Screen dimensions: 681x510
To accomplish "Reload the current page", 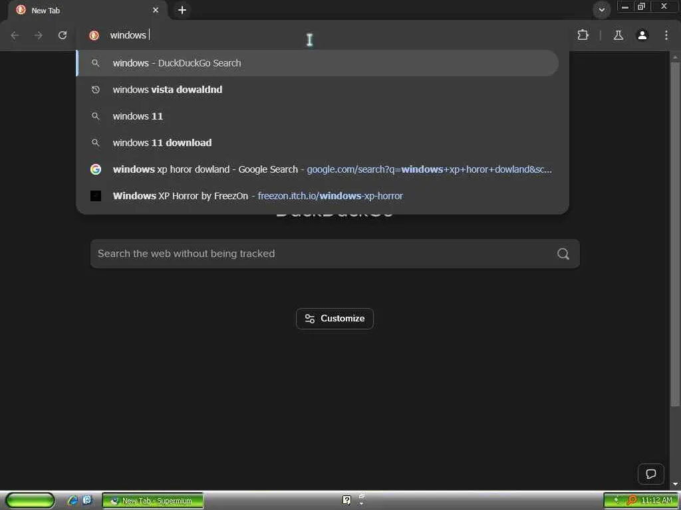I will pos(63,35).
